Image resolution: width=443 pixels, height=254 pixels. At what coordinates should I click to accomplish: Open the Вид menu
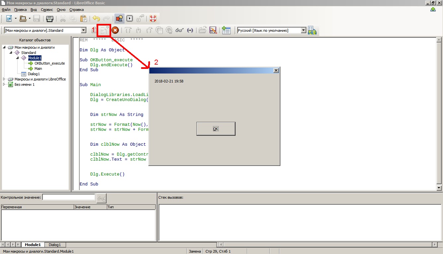pos(34,10)
